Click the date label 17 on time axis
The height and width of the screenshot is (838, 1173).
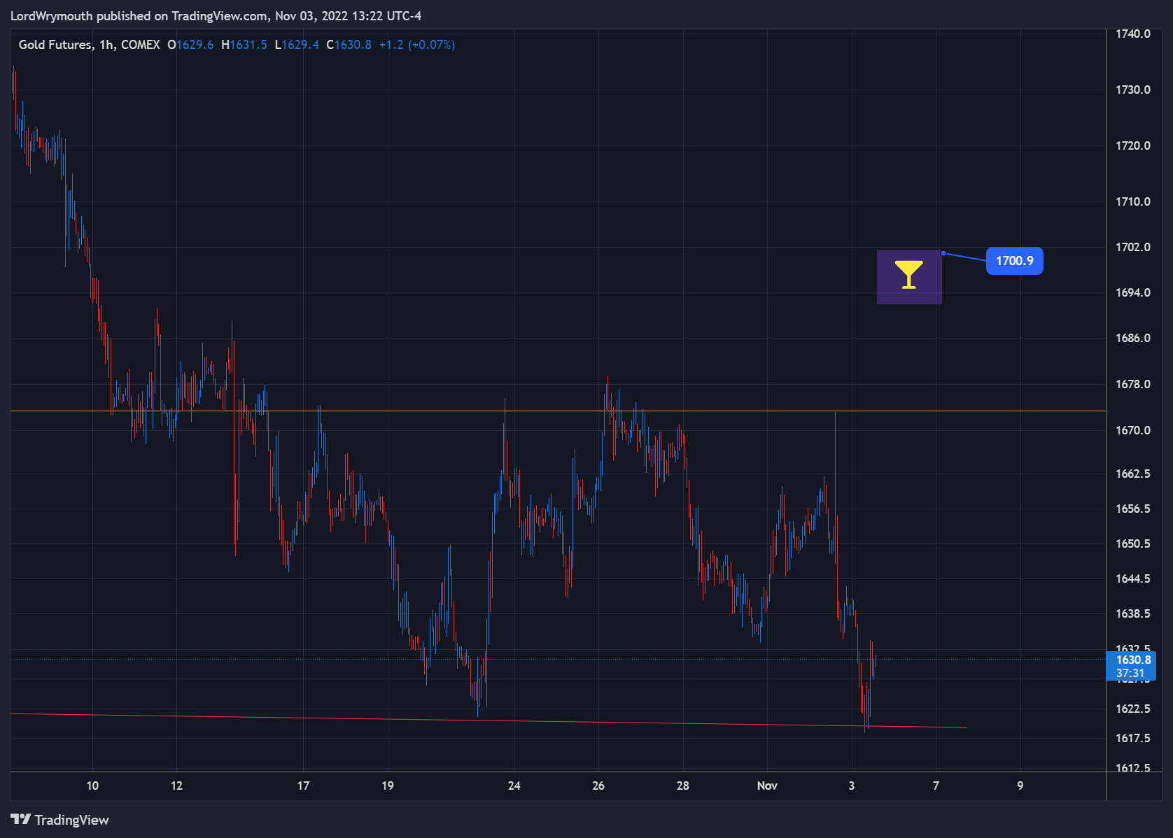click(x=303, y=786)
